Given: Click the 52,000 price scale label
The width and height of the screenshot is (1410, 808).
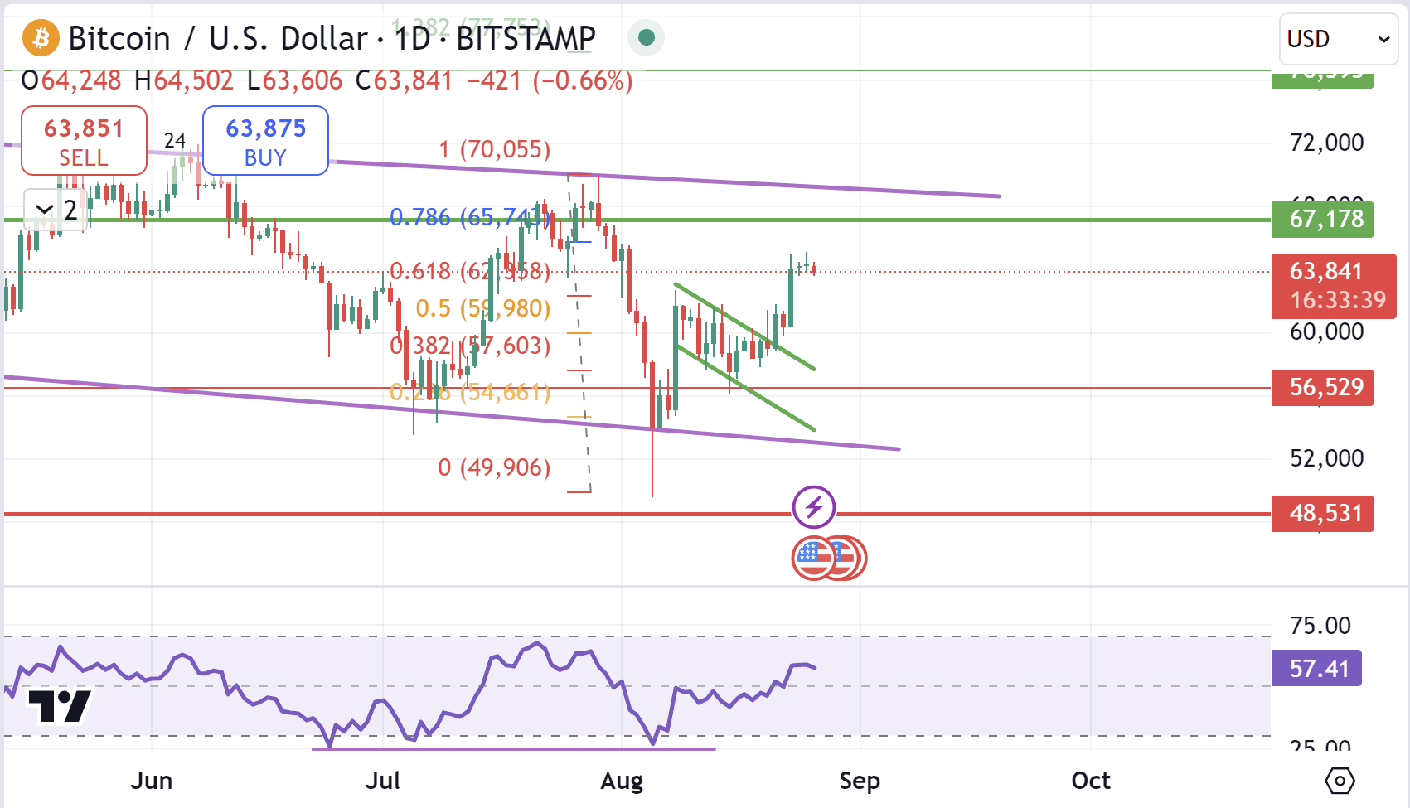Looking at the screenshot, I should point(1326,458).
